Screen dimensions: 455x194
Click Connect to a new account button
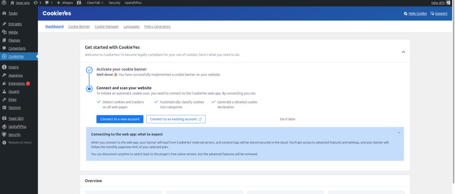pyautogui.click(x=120, y=119)
